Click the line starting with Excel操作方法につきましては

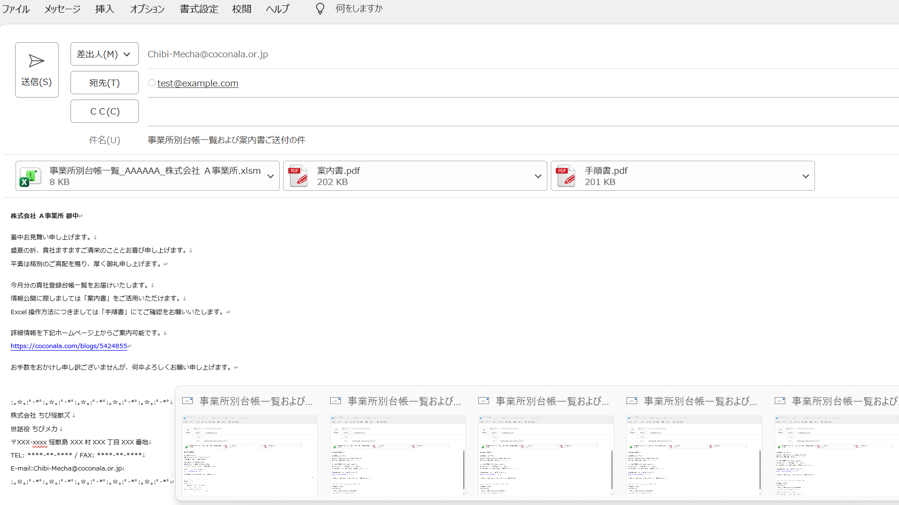tap(118, 312)
